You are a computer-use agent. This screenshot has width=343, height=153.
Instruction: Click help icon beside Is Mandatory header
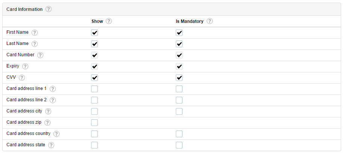[209, 21]
